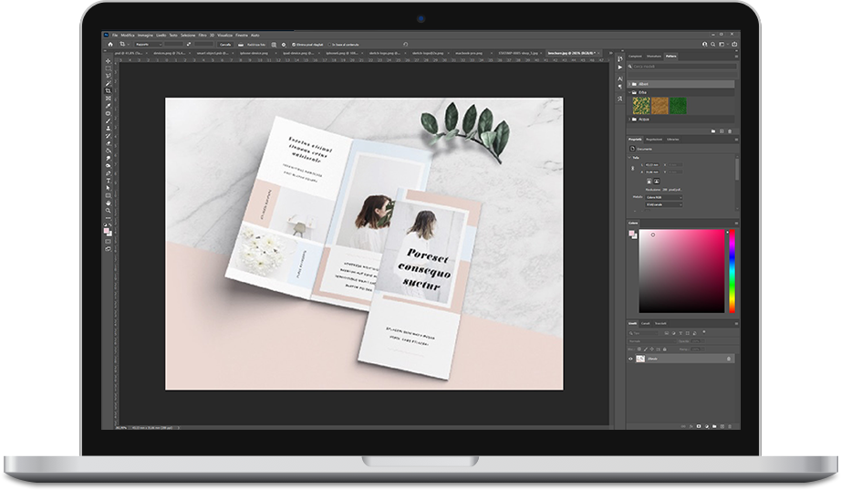Select the green grass pattern thumbnail
This screenshot has height=490, width=841.
coord(678,106)
